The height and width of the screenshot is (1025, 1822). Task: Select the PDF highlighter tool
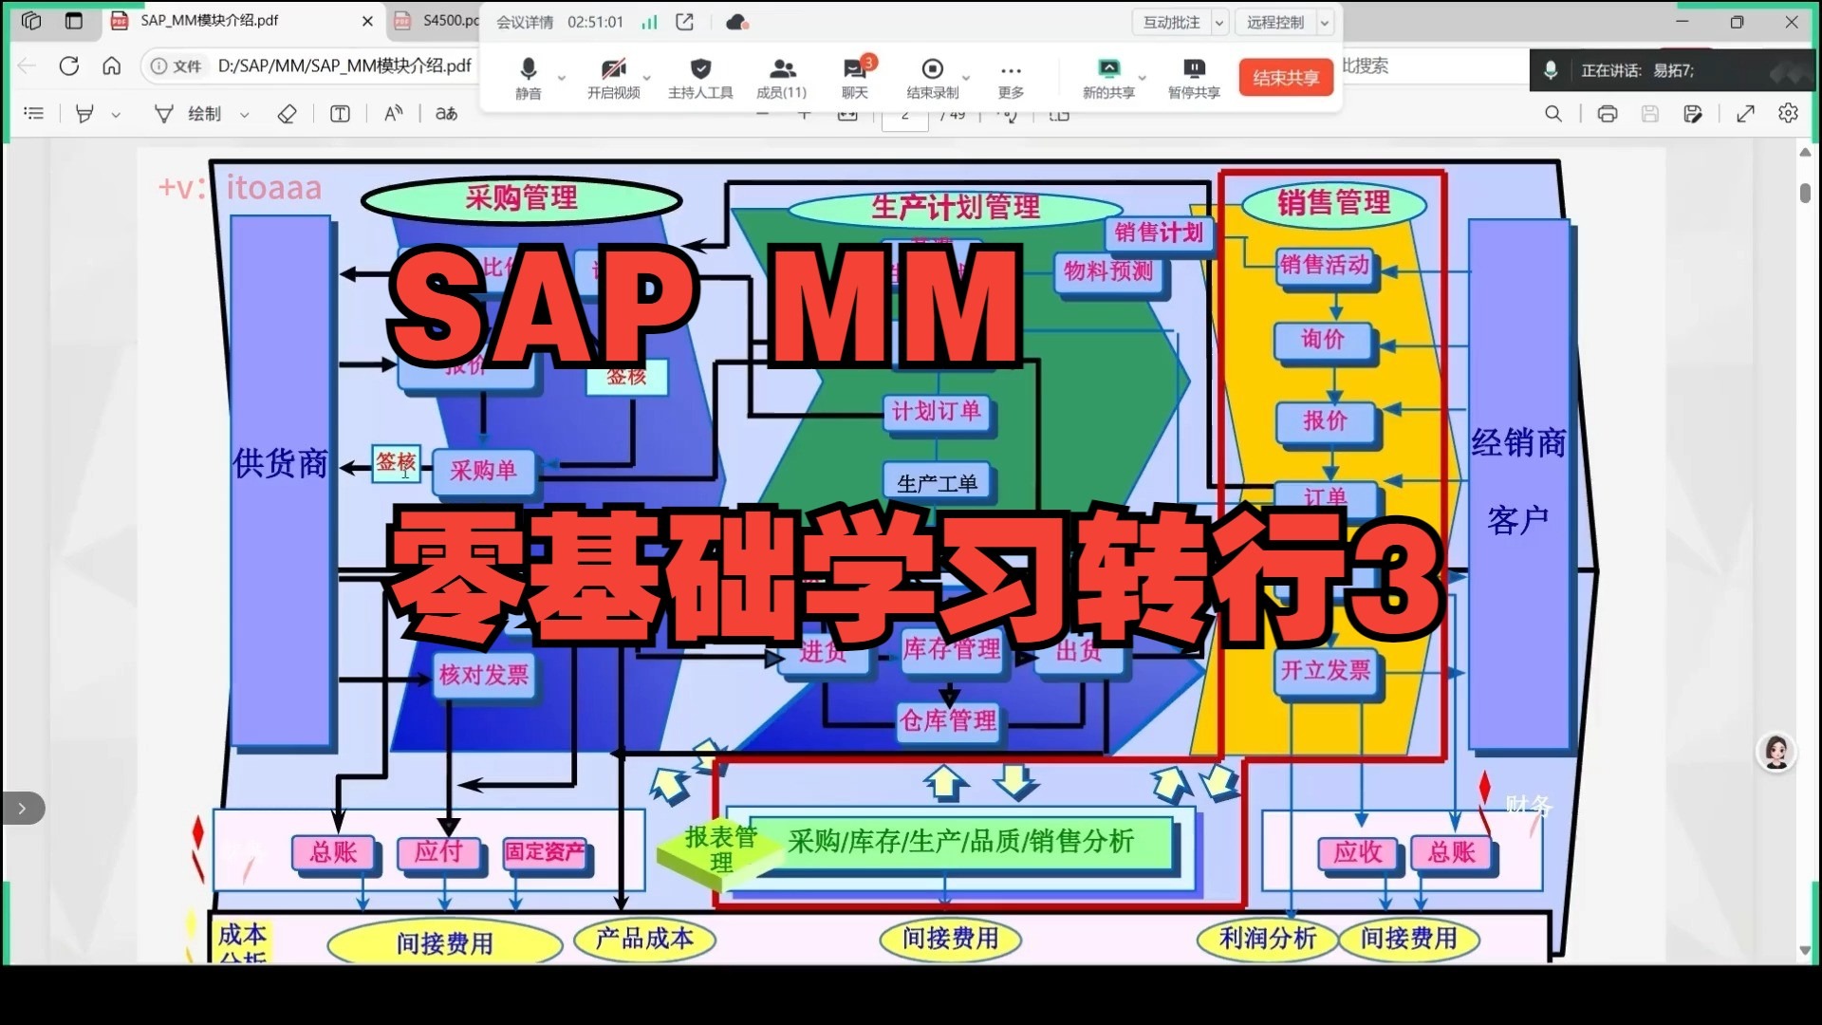click(x=84, y=114)
